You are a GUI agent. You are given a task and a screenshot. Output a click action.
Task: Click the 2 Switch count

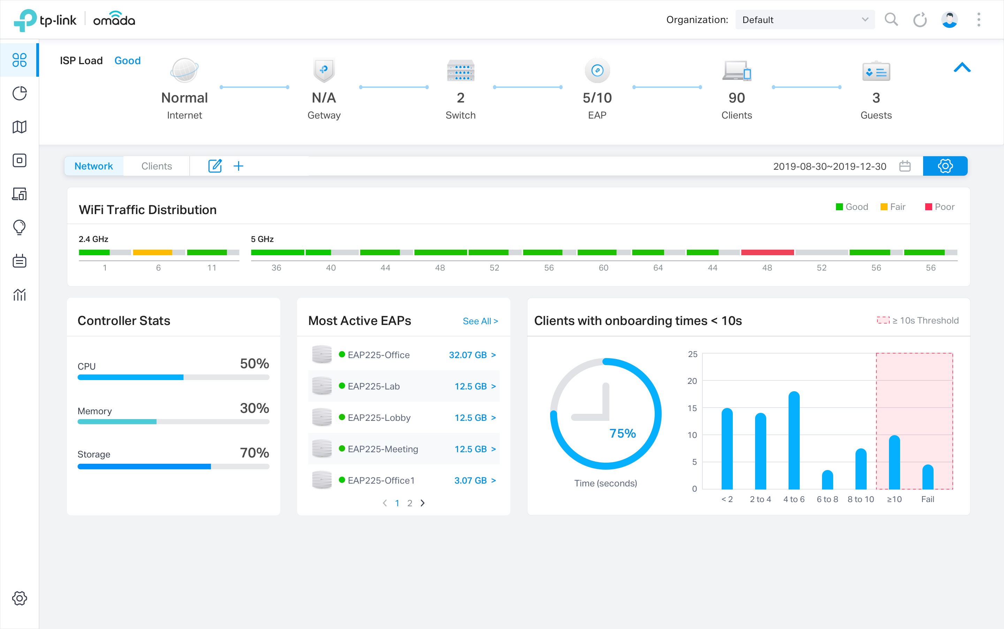click(x=461, y=98)
